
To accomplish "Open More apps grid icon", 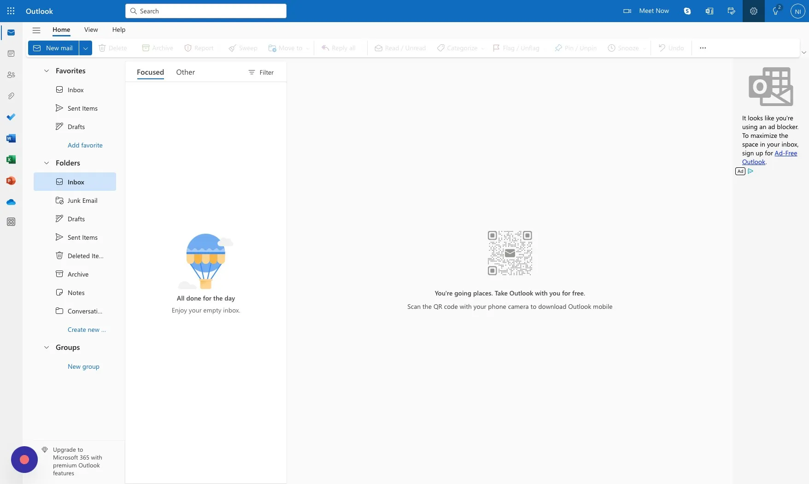I will (11, 222).
